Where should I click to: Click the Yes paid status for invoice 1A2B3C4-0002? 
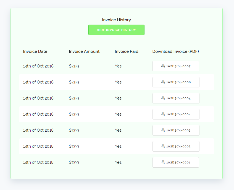[118, 146]
